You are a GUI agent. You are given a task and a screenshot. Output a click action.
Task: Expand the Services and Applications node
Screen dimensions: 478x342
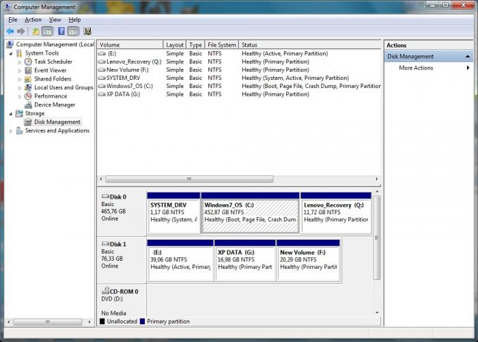(11, 131)
